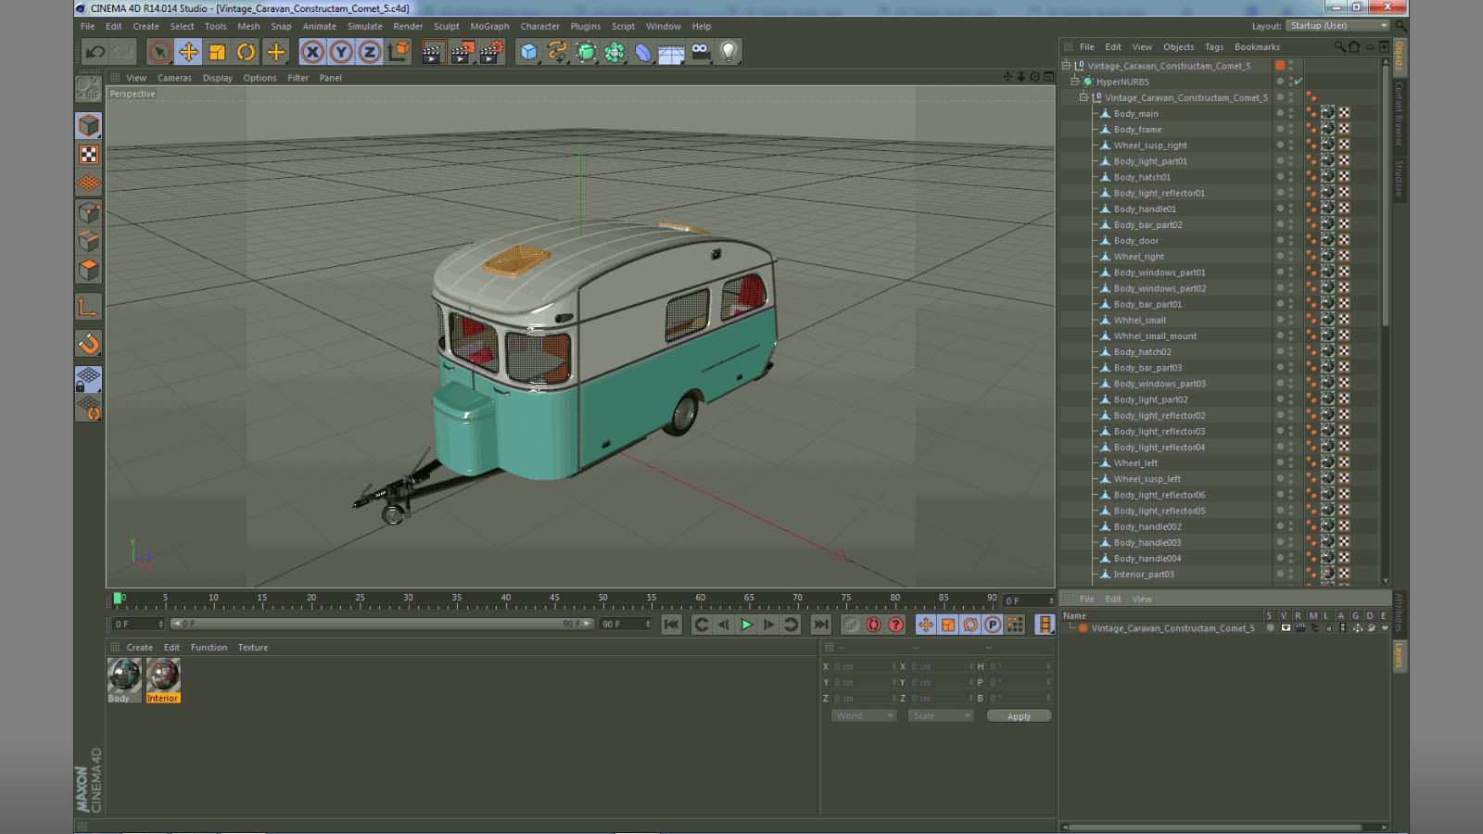The width and height of the screenshot is (1483, 834).
Task: Collapse the nested Vintage_Caravan_Constructam_Comet_5 null
Action: pyautogui.click(x=1084, y=97)
